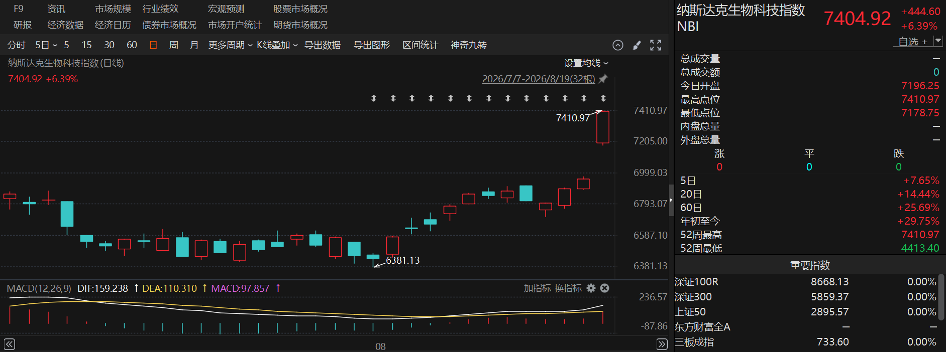Open date range link 2026/7/7-2026/8/19
Screen dimensions: 946x352
[x=539, y=79]
